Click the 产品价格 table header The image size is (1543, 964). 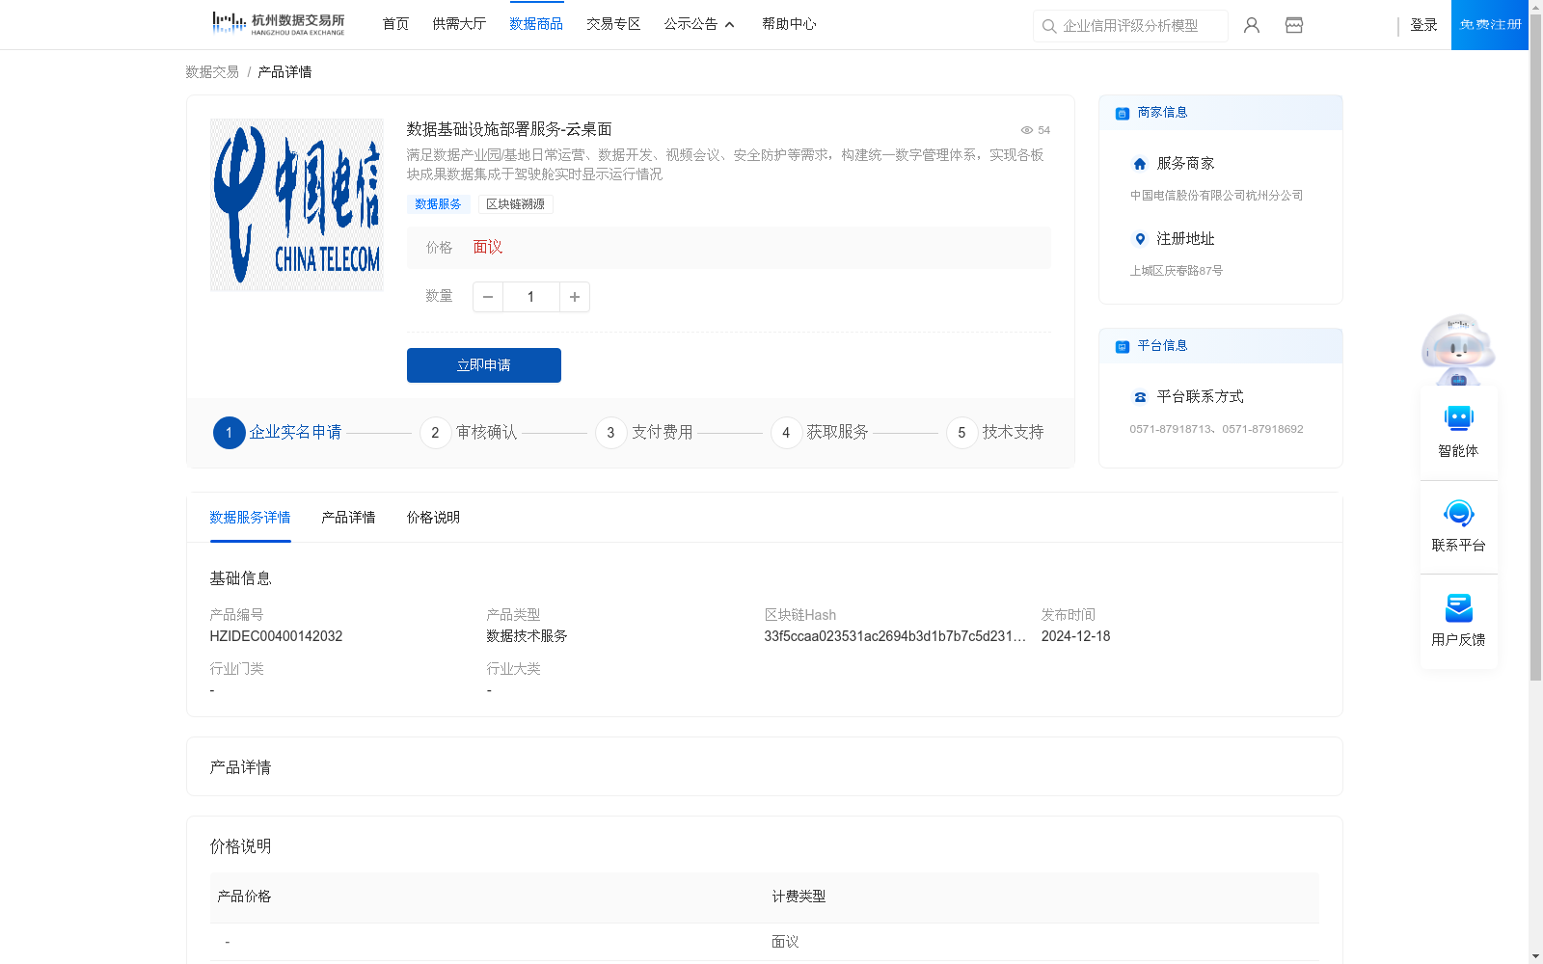click(244, 897)
